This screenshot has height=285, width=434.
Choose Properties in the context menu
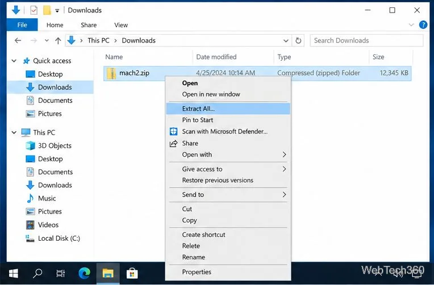click(228, 272)
